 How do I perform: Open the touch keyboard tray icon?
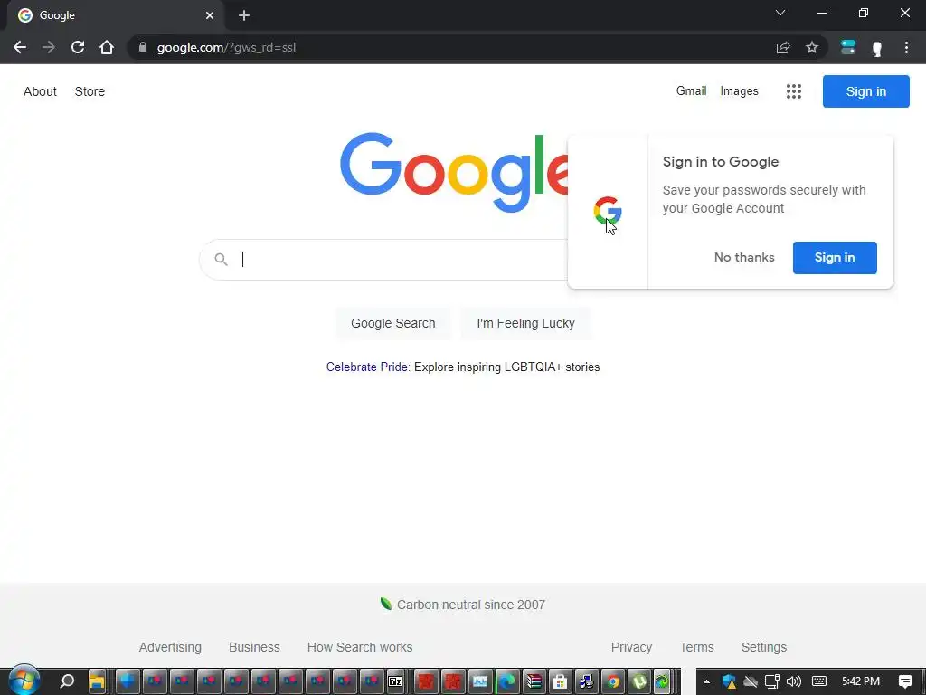coord(819,681)
